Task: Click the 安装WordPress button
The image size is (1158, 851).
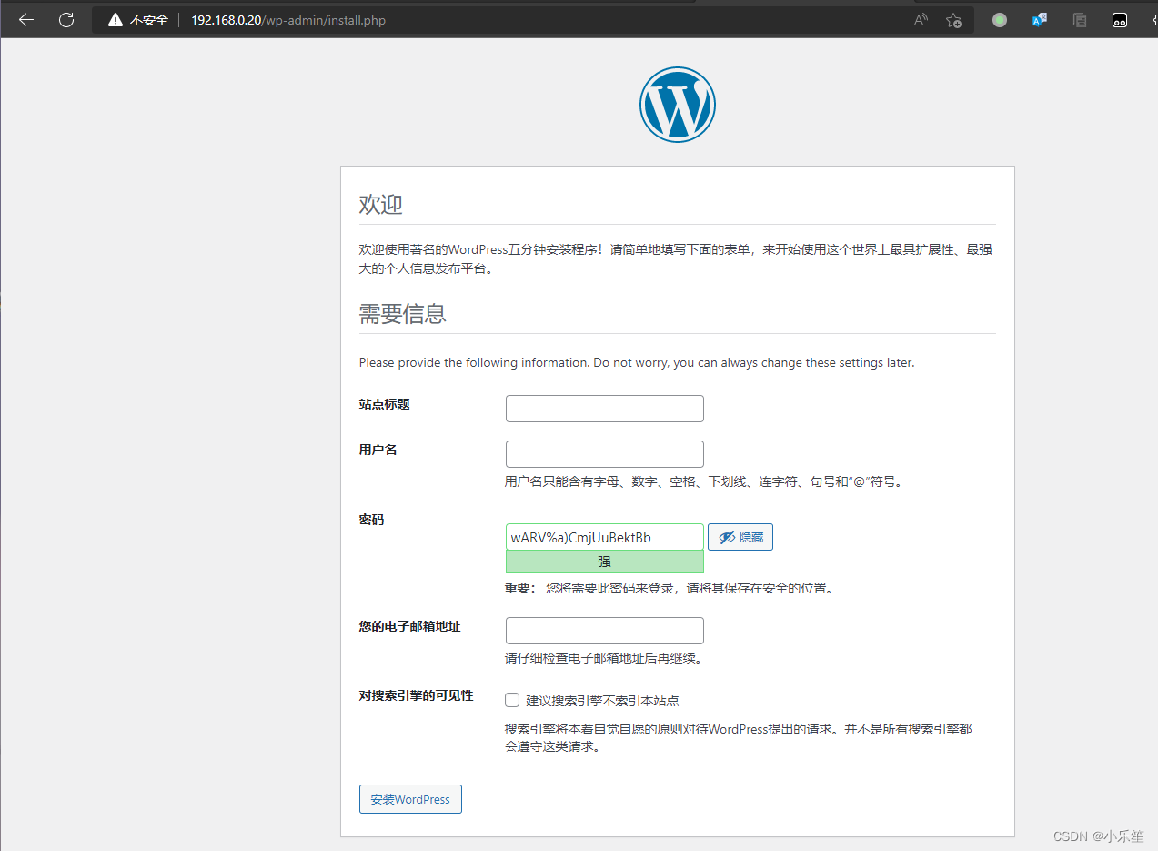Action: (x=410, y=799)
